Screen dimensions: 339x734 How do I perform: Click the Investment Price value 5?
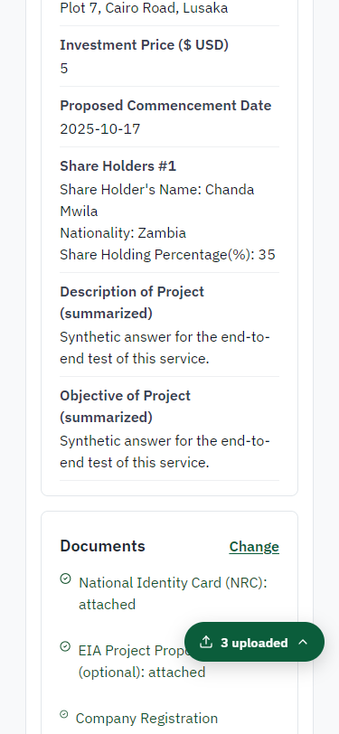[x=63, y=69]
